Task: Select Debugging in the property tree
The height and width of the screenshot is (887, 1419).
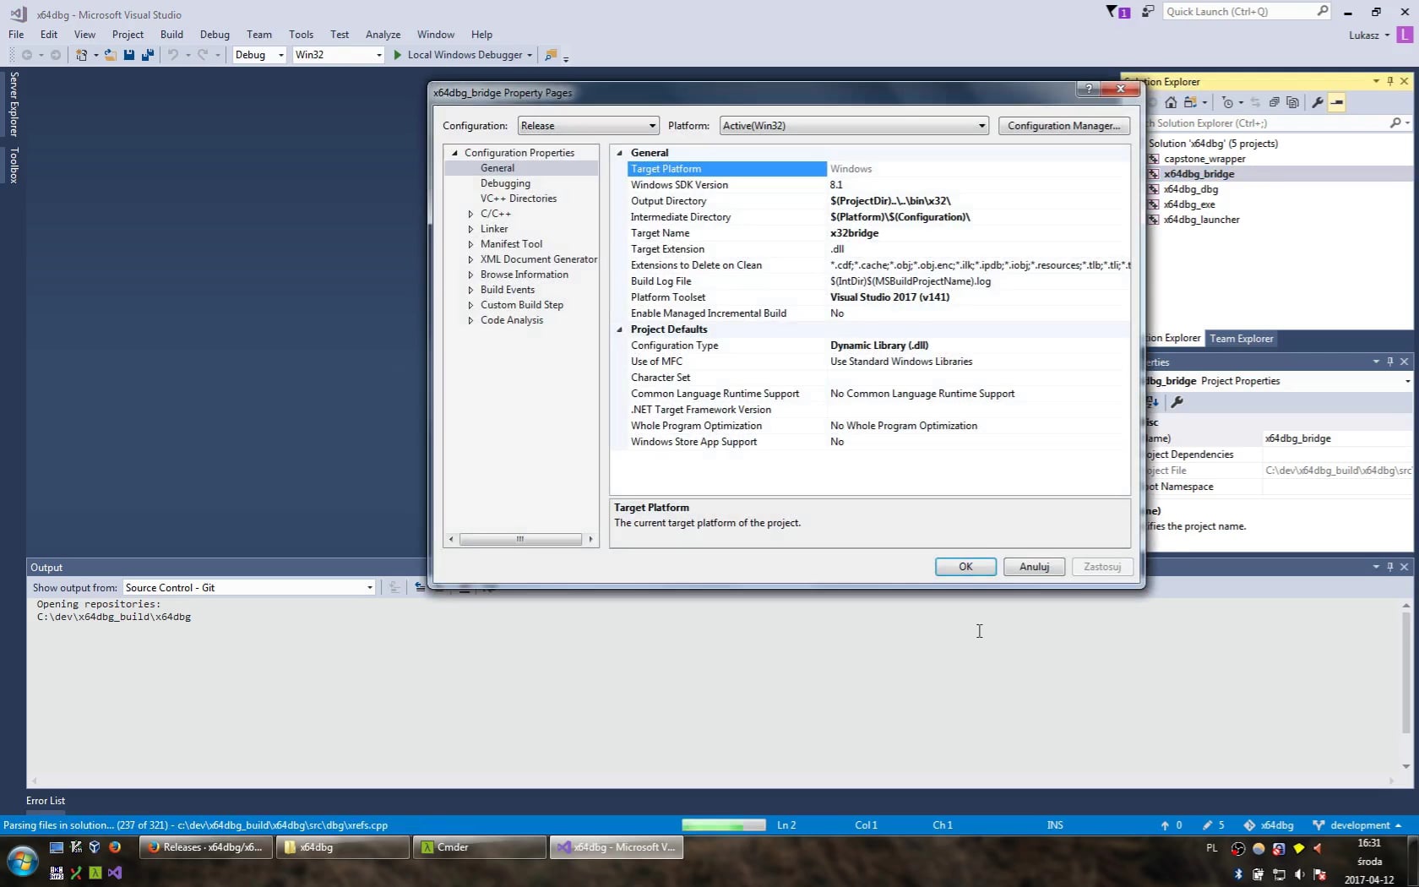Action: point(505,183)
